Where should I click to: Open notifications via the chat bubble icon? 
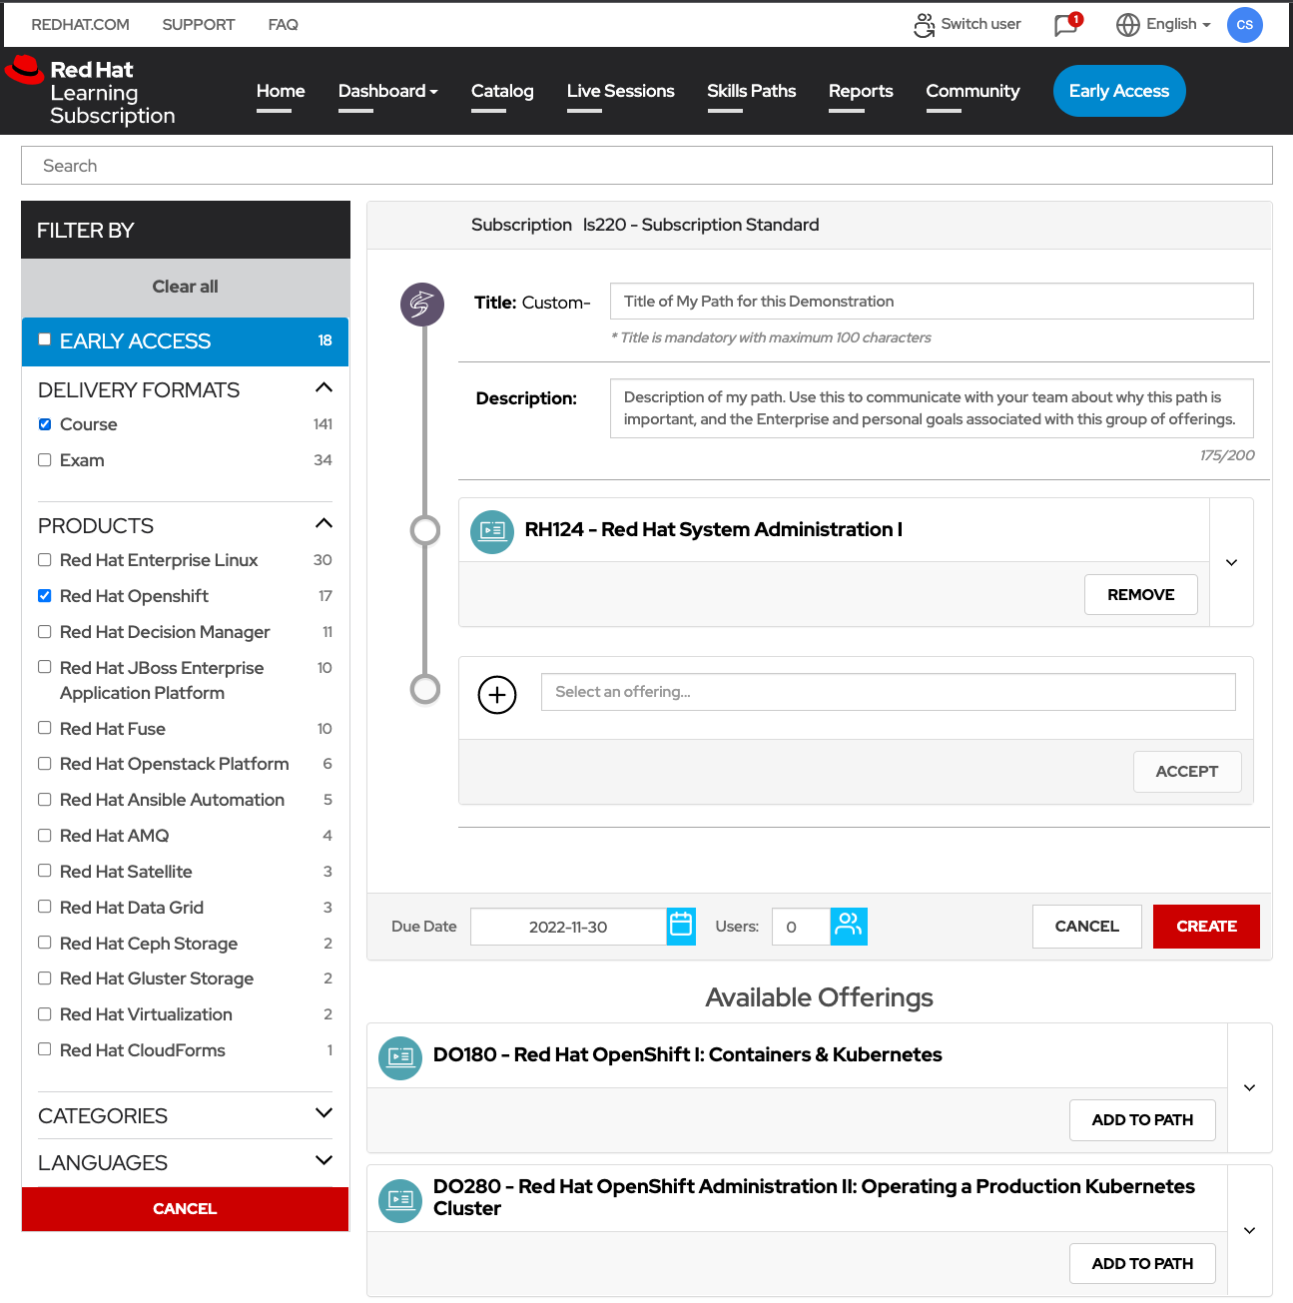tap(1064, 24)
